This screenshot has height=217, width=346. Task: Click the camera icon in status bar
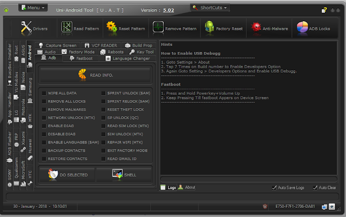332,207
